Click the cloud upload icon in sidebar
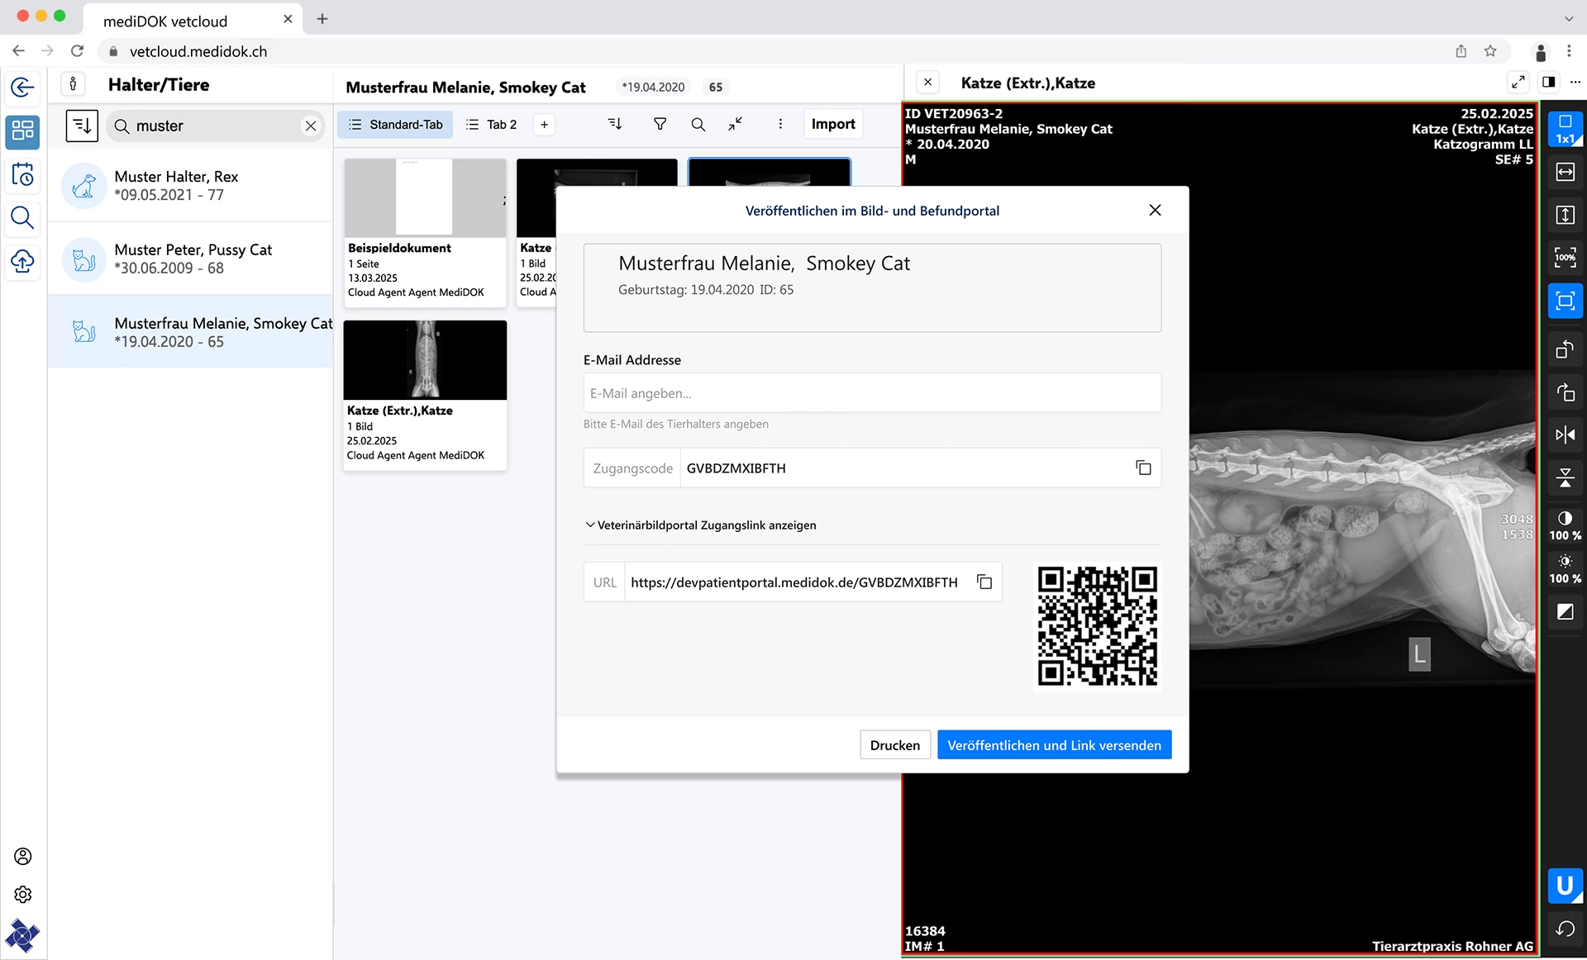Image resolution: width=1587 pixels, height=960 pixels. (x=22, y=261)
